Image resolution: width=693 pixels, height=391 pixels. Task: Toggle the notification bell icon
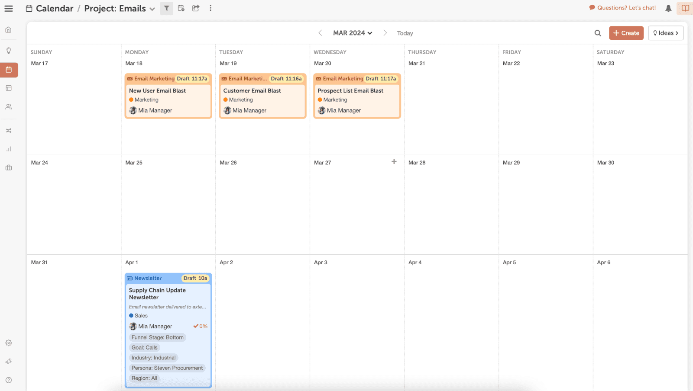[x=667, y=8]
